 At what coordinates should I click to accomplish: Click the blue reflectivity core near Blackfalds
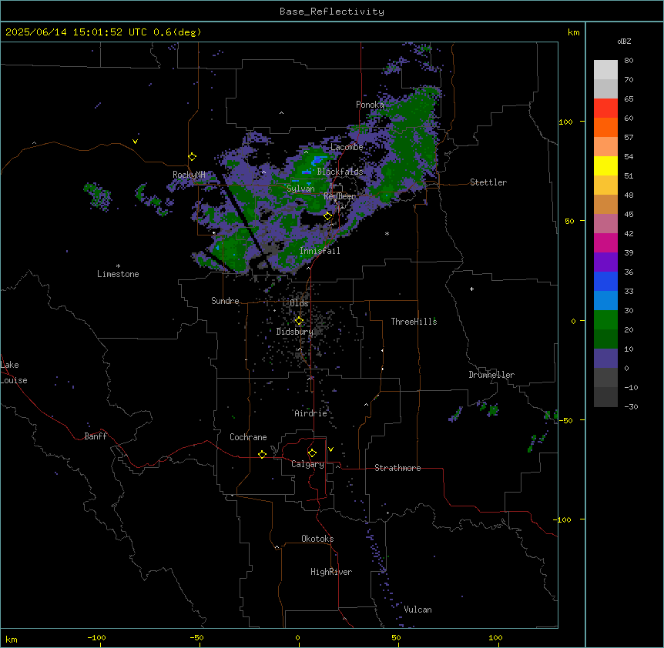[320, 160]
